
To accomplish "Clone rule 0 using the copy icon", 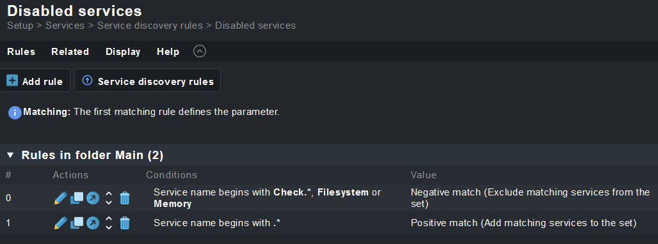I will tap(77, 198).
